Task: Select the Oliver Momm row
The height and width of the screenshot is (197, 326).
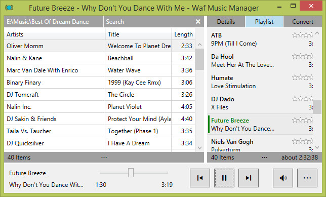Action: 100,46
